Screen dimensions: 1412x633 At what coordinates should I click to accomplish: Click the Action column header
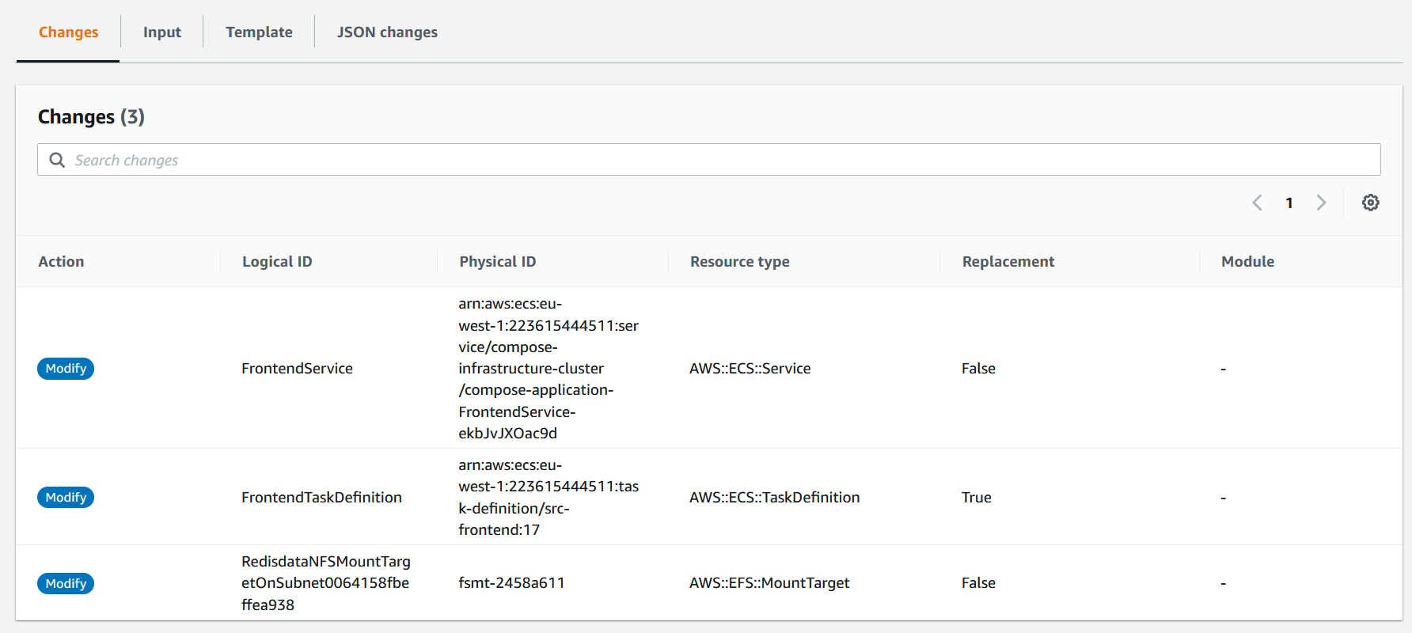pos(61,262)
